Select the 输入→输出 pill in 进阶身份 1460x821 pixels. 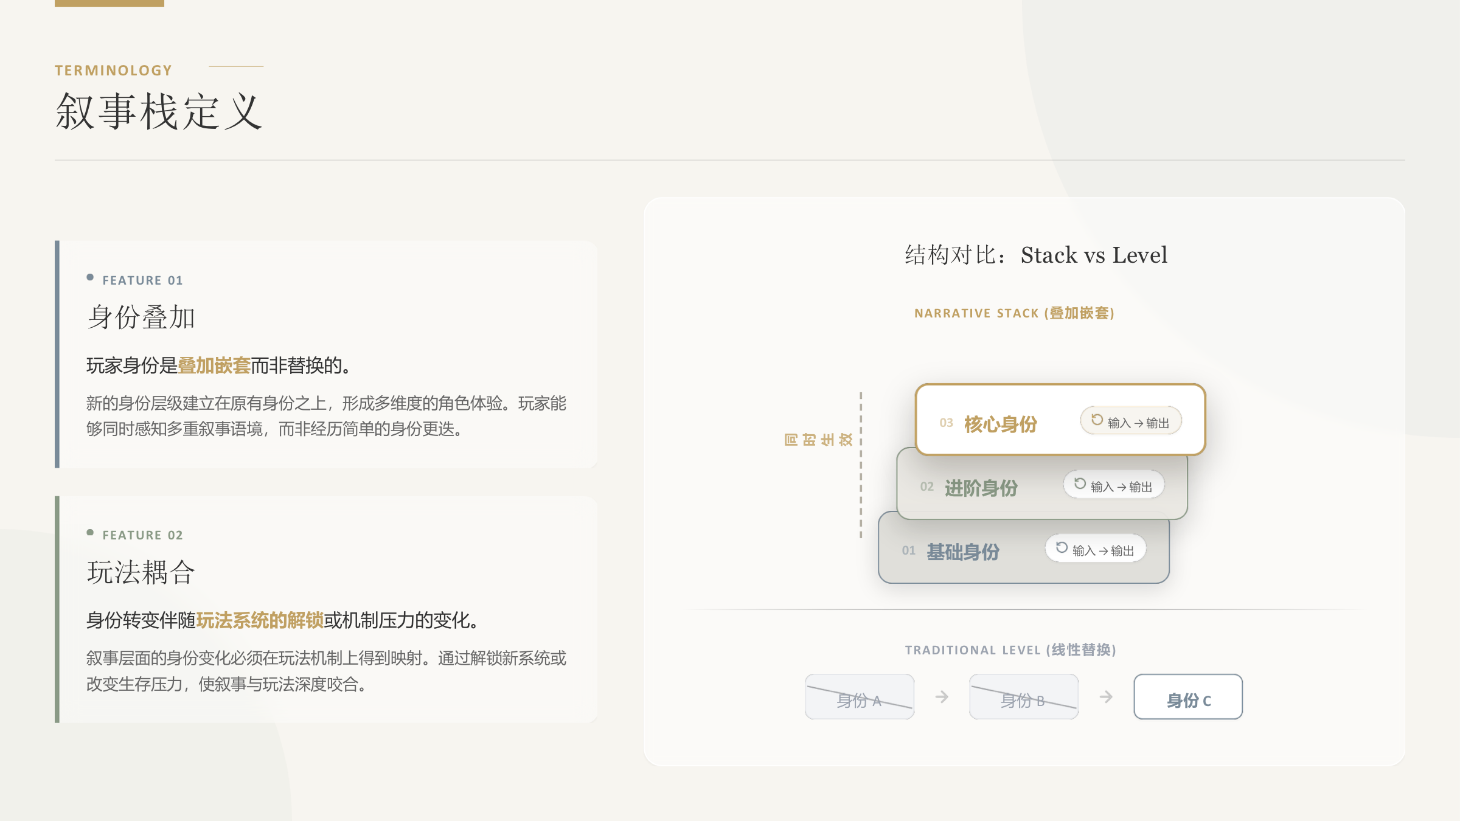coord(1114,485)
